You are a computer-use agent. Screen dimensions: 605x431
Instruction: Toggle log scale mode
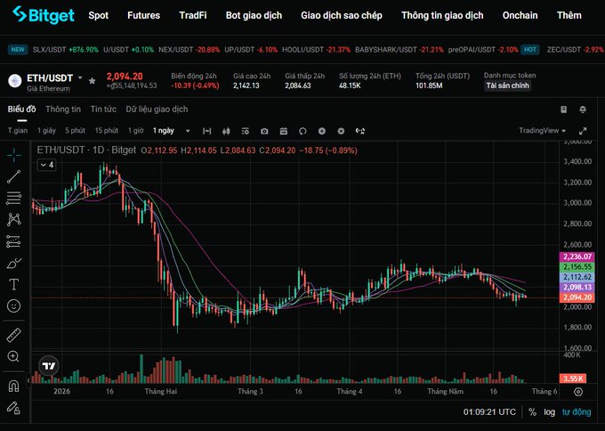click(550, 412)
